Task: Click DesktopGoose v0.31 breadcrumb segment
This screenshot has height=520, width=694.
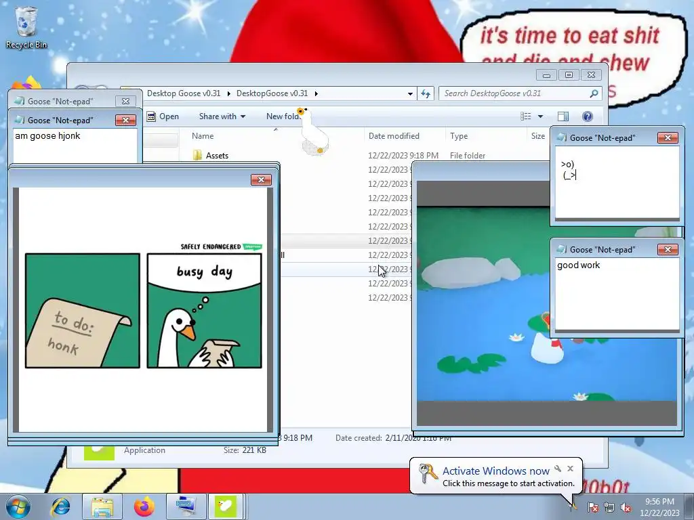Action: (x=272, y=93)
